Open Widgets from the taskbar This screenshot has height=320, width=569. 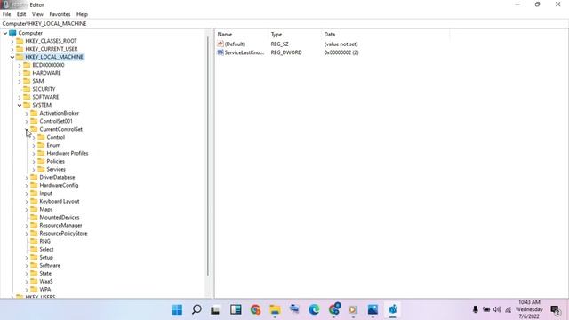click(x=236, y=309)
